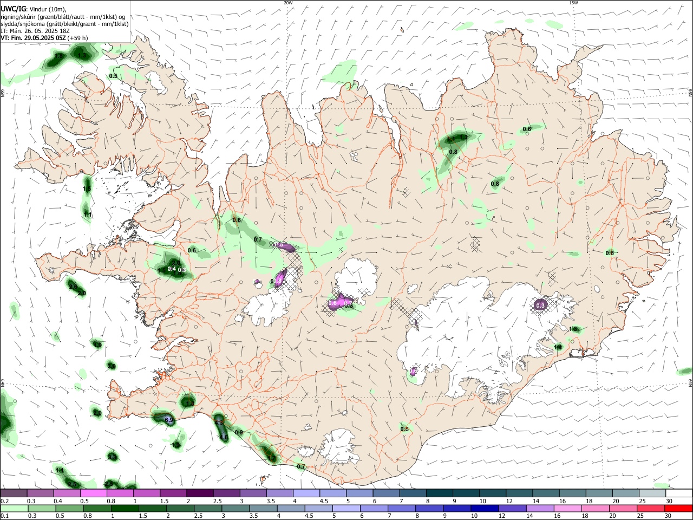Click the pale green rain swatch between 0.1 and 0.3

click(14, 508)
